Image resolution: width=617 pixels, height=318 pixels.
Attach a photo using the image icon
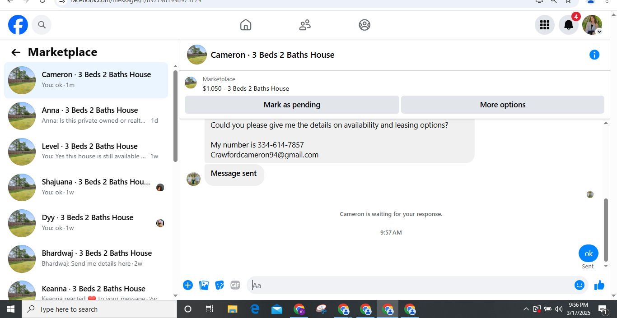(x=204, y=285)
